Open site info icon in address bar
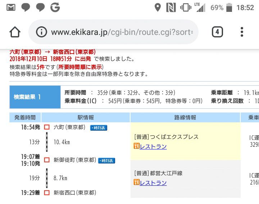Screen dimensions: 259x204 click(41, 32)
